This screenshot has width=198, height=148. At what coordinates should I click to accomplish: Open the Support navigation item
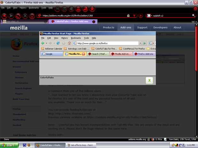[142, 27]
